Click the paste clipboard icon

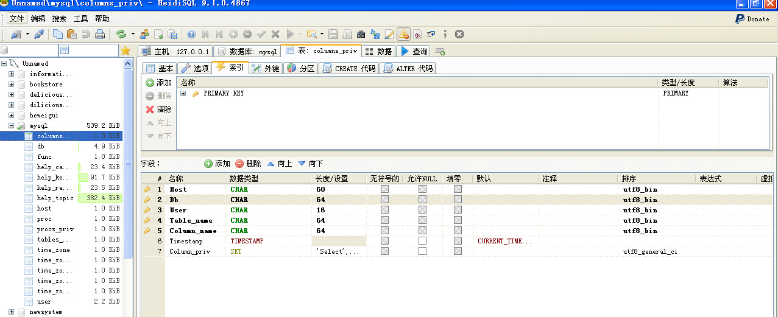click(x=72, y=34)
